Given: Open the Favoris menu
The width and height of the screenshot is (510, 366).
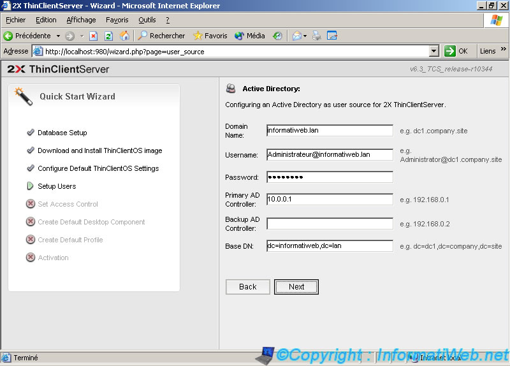Looking at the screenshot, I should pyautogui.click(x=117, y=20).
